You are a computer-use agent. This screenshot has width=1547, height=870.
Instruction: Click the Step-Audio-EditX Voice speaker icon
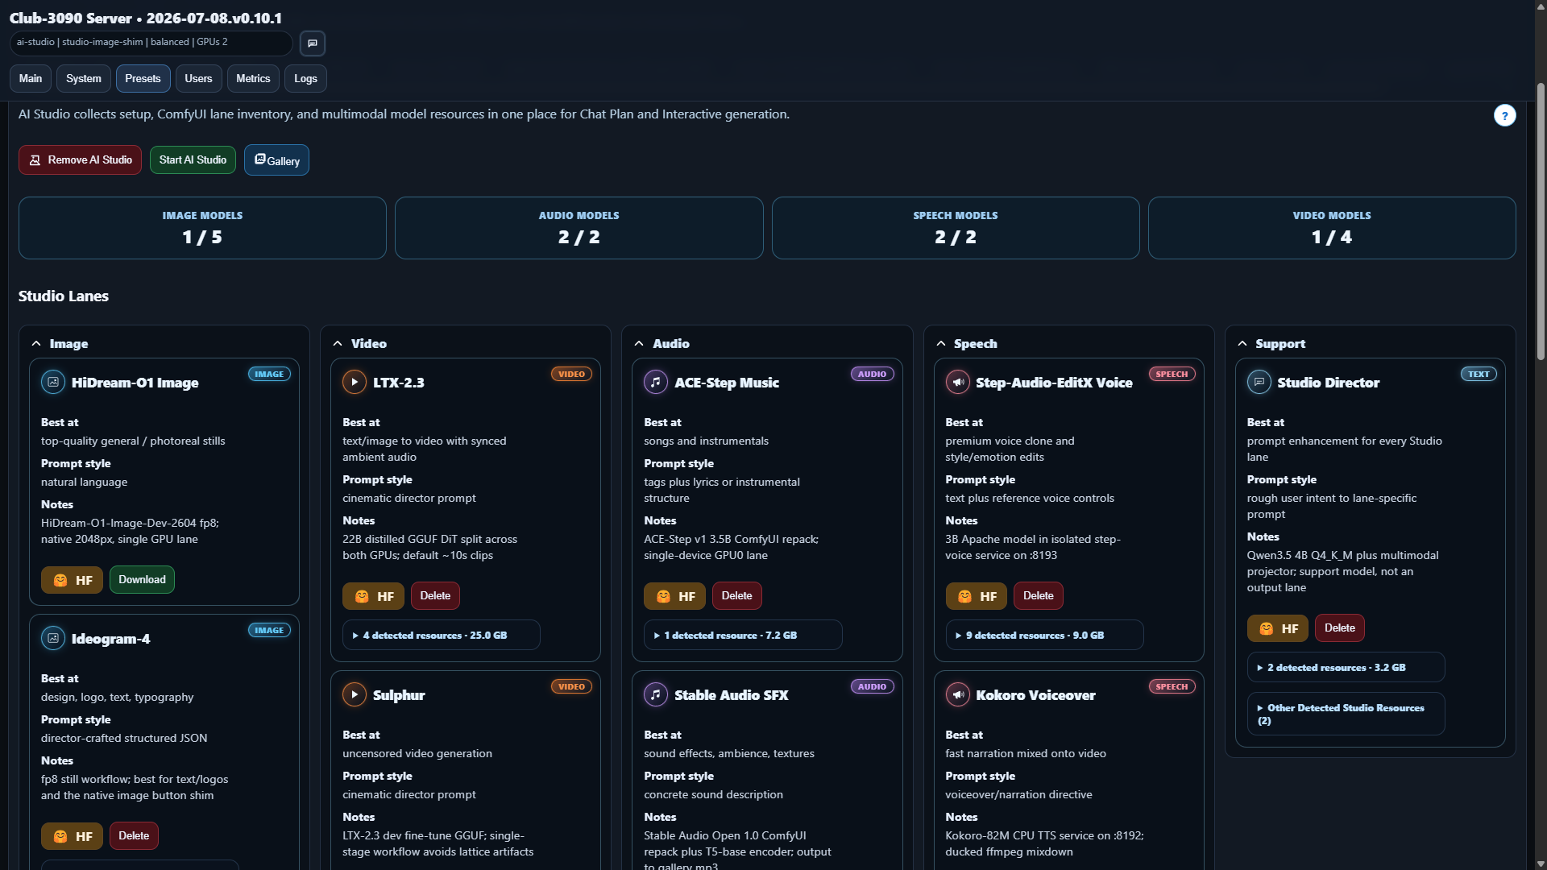957,382
